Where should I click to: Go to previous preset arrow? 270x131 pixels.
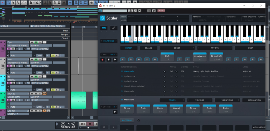tap(129, 11)
